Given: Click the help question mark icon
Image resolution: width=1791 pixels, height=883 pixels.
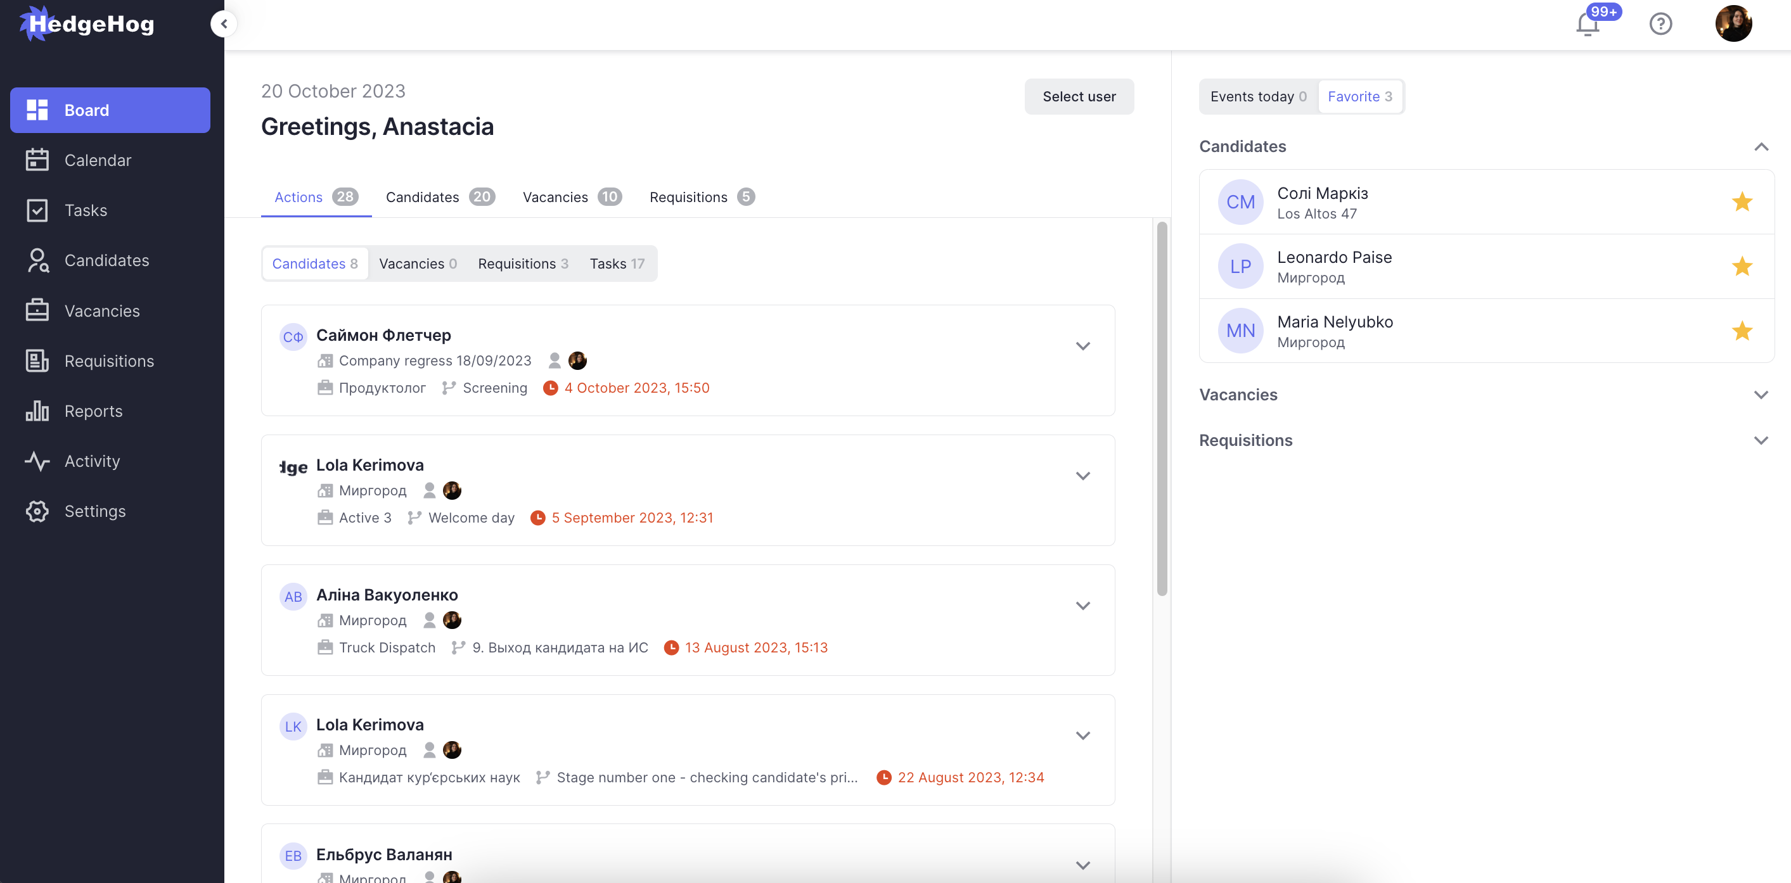Looking at the screenshot, I should pos(1660,24).
